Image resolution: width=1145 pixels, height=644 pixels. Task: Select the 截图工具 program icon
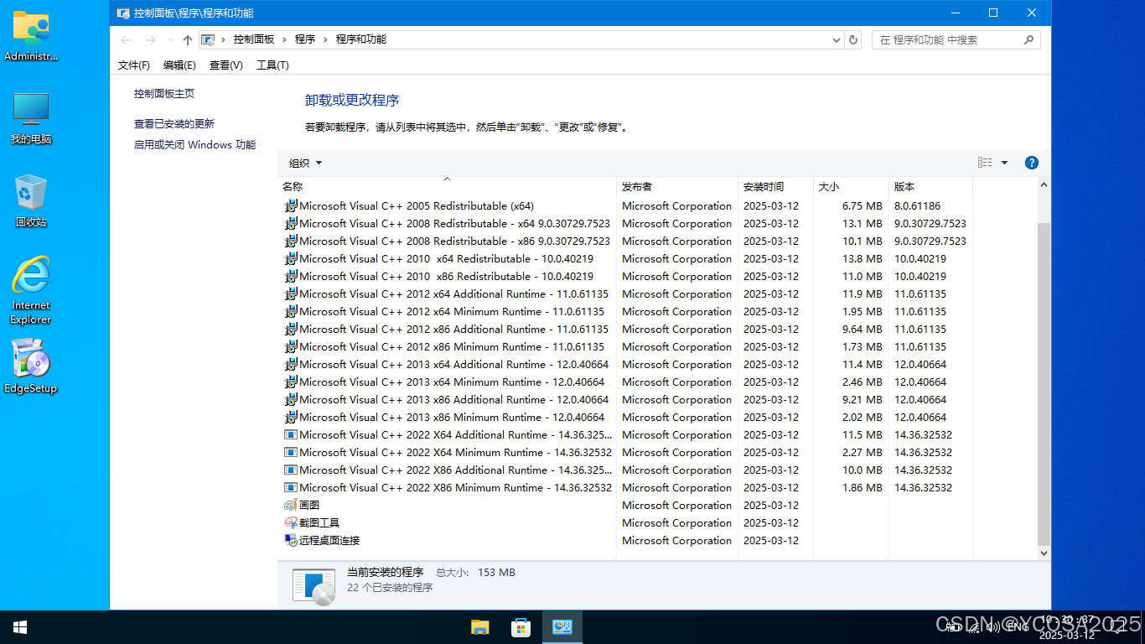pyautogui.click(x=291, y=522)
